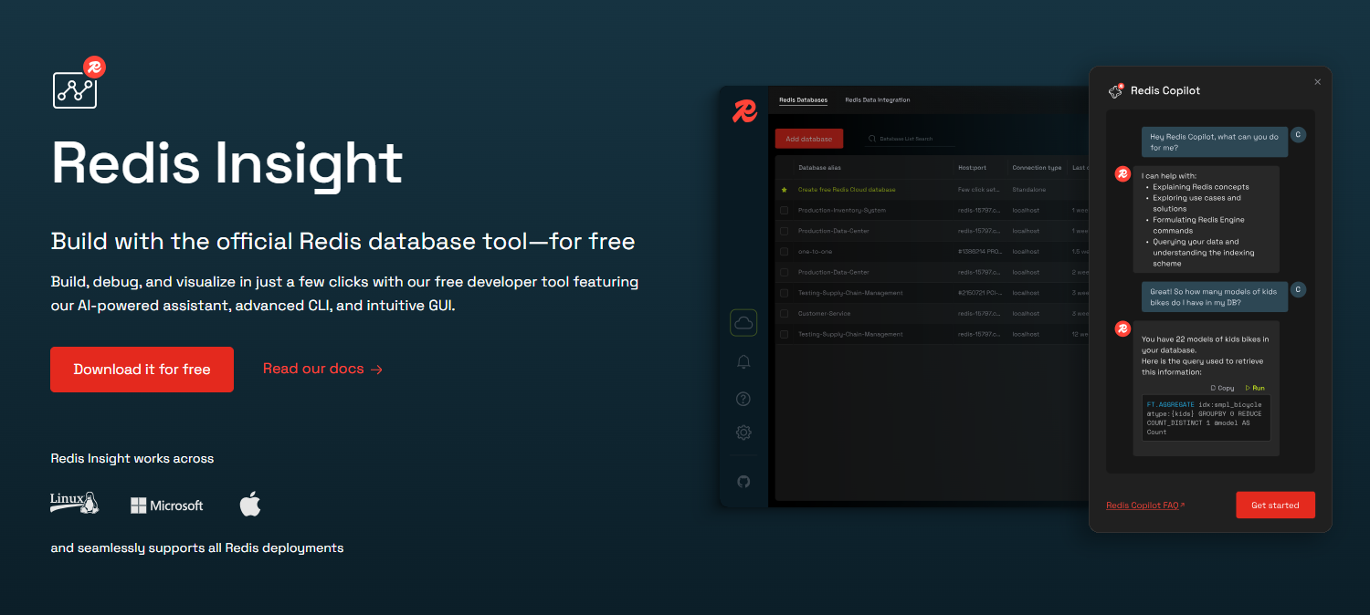This screenshot has width=1370, height=615.
Task: Check the Production-Inventory-System row checkbox
Action: point(784,211)
